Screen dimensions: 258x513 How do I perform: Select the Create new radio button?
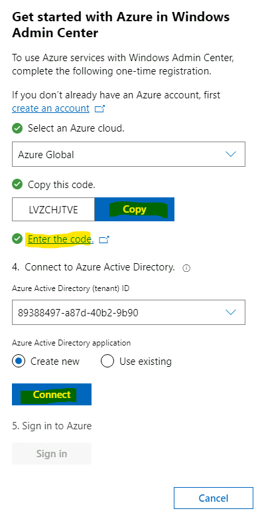(19, 361)
